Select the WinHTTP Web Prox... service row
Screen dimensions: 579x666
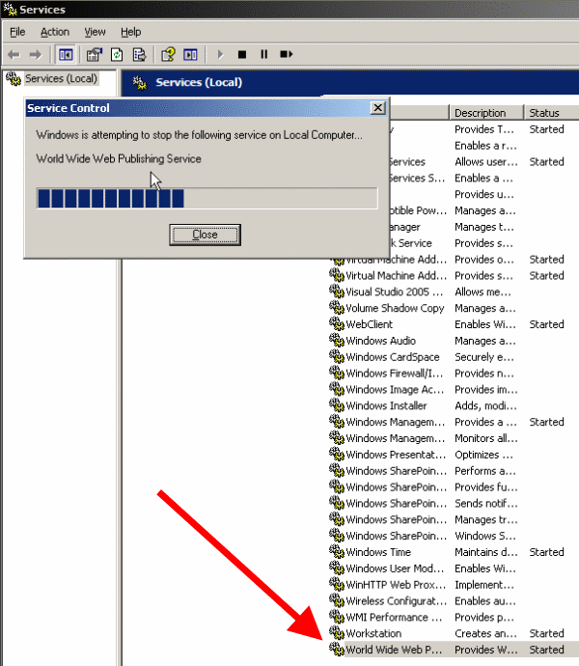click(x=454, y=585)
